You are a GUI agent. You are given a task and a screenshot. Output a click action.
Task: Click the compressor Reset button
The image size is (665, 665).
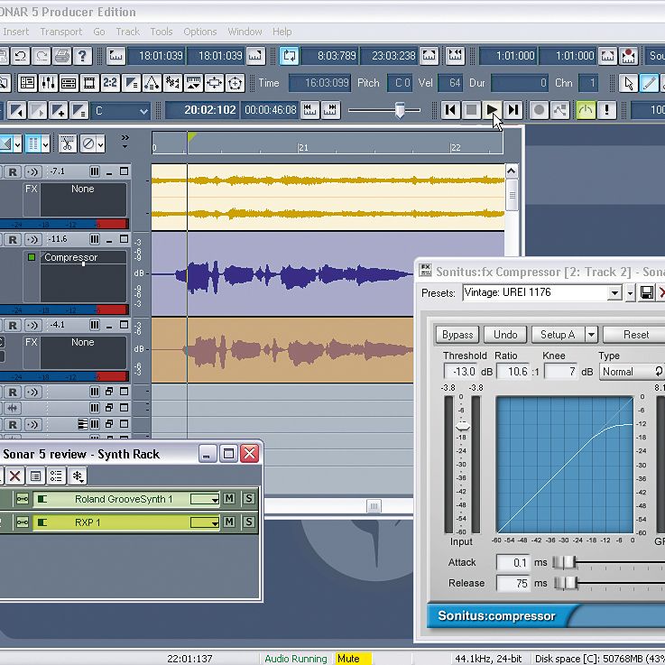(x=636, y=335)
